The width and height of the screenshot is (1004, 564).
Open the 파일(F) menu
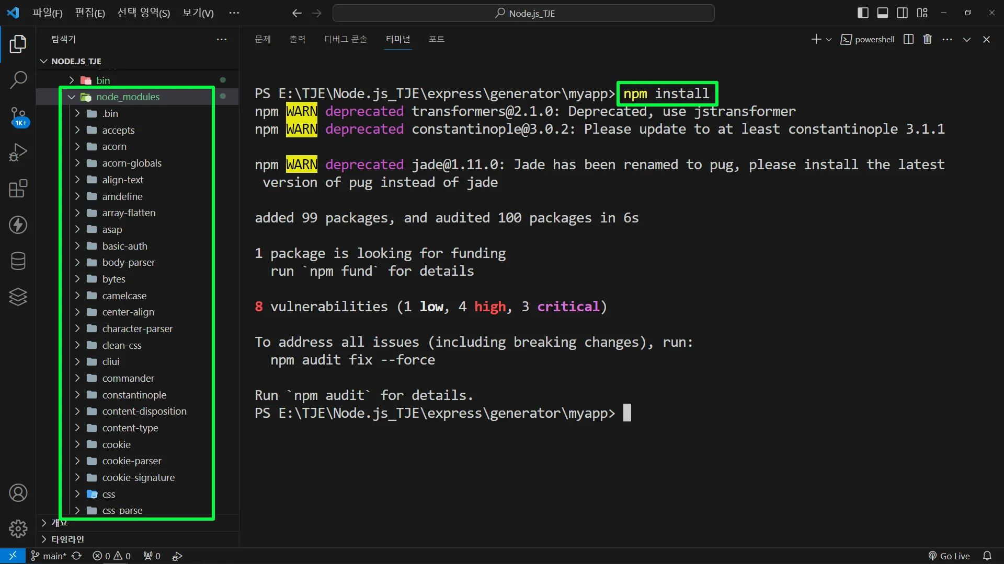pos(47,13)
